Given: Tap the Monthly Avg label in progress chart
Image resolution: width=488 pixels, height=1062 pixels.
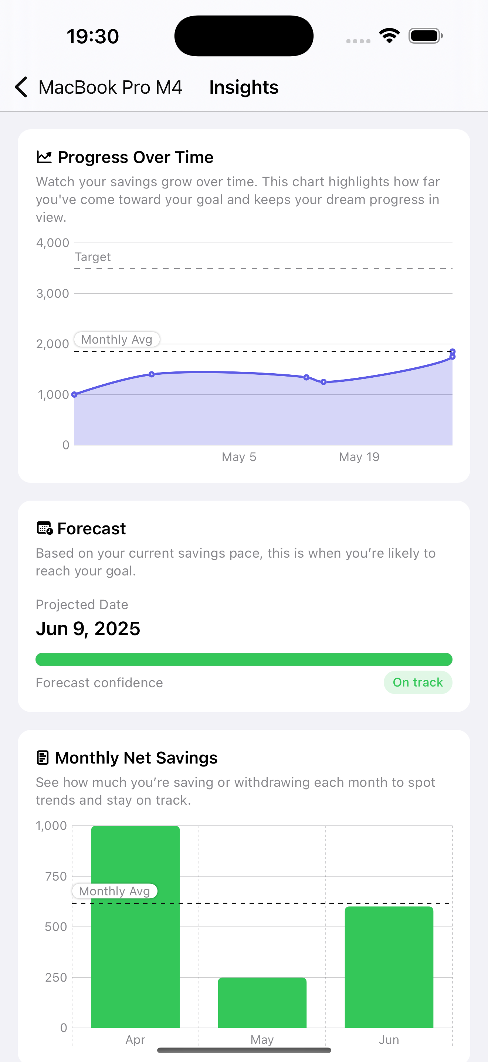Looking at the screenshot, I should 117,339.
